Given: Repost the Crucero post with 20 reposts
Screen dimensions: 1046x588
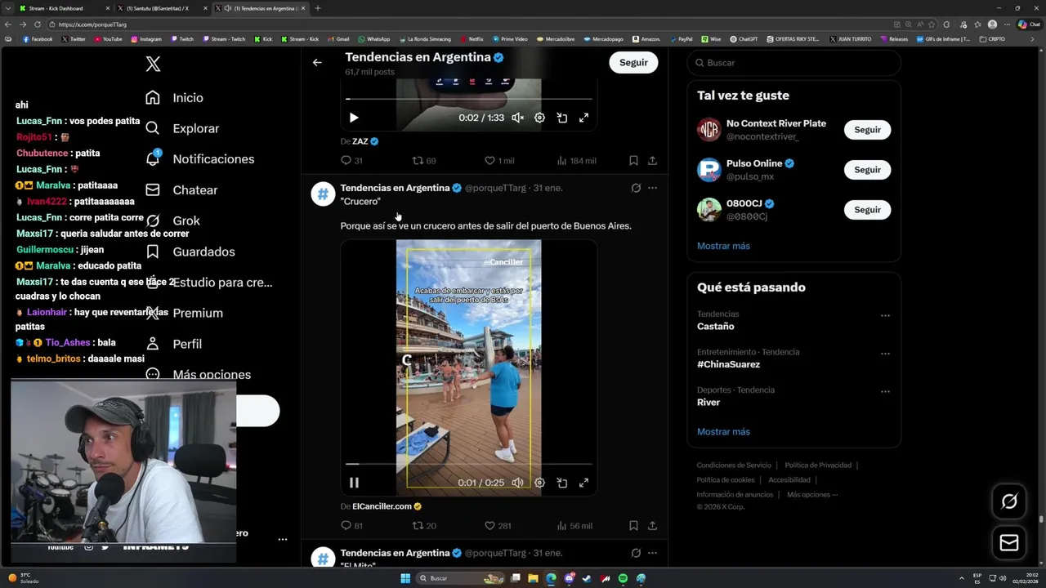Looking at the screenshot, I should coord(423,526).
